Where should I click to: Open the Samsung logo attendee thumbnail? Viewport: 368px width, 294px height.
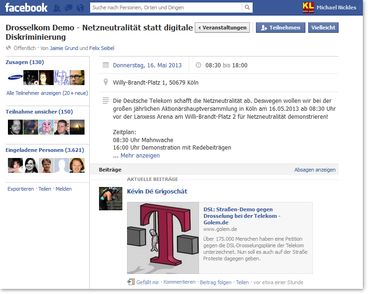(x=15, y=78)
